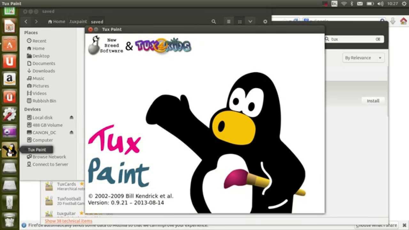Open sound volume indicator

point(380,4)
